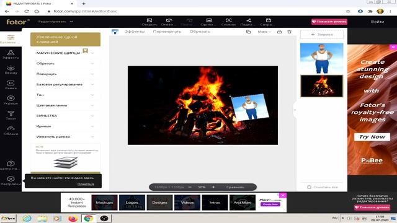This screenshot has width=397, height=223.
Task: Select the Effects tab above canvas
Action: click(135, 32)
